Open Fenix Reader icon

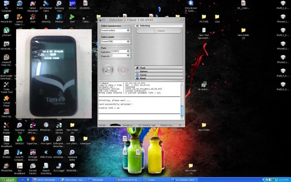pyautogui.click(x=6, y=128)
